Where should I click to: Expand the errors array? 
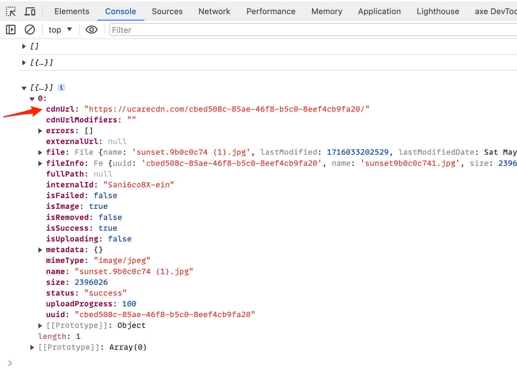40,130
